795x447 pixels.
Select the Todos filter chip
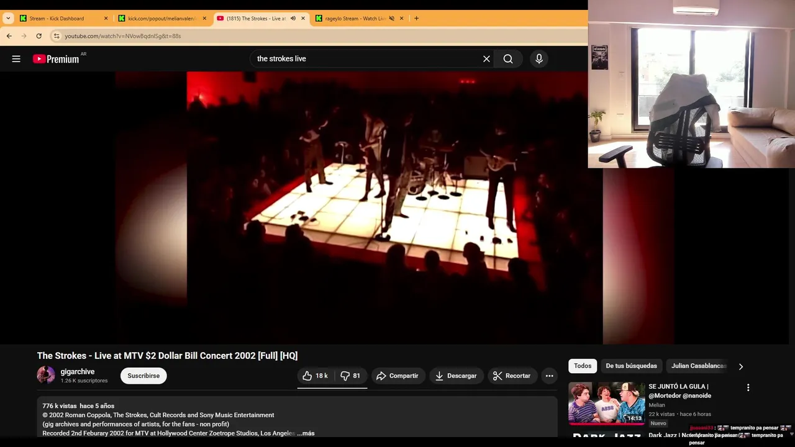point(583,366)
